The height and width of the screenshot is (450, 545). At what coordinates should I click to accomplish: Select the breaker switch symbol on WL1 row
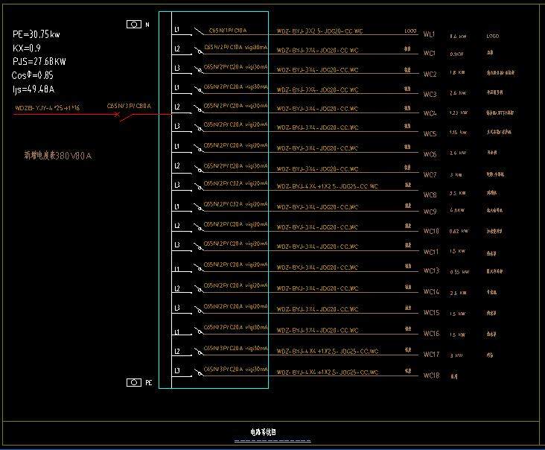(x=198, y=32)
